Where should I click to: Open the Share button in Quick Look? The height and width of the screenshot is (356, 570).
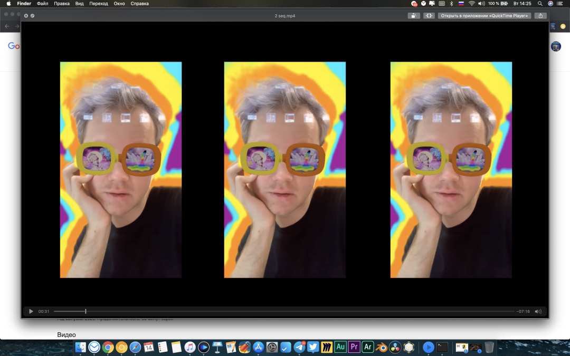click(x=540, y=16)
